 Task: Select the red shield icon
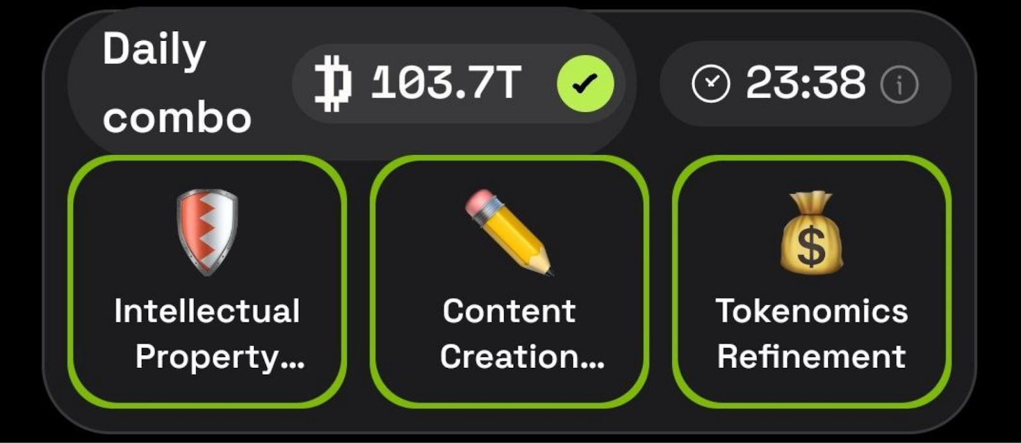click(x=207, y=232)
